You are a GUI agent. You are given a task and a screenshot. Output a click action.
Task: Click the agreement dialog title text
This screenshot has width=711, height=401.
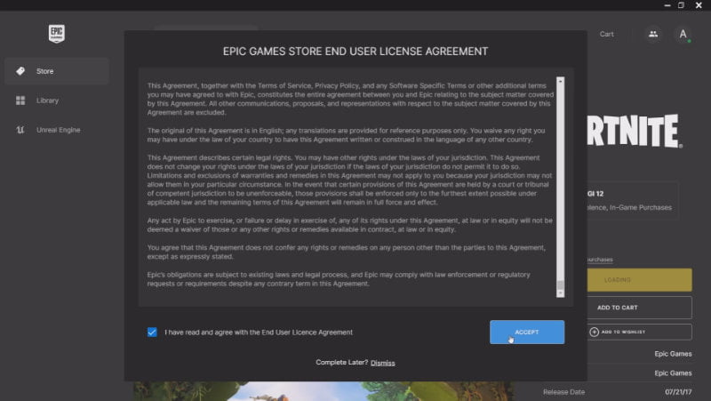pyautogui.click(x=355, y=52)
